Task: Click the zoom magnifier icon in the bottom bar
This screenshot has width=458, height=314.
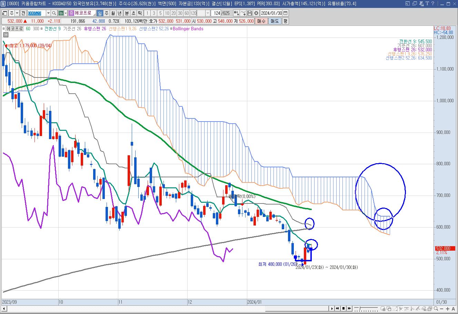Action: click(436, 308)
